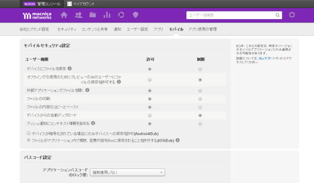Image resolution: width=314 pixels, height=183 pixels.
Task: Click the モバイルセキュリティ設定 heading
Action: [x=47, y=45]
